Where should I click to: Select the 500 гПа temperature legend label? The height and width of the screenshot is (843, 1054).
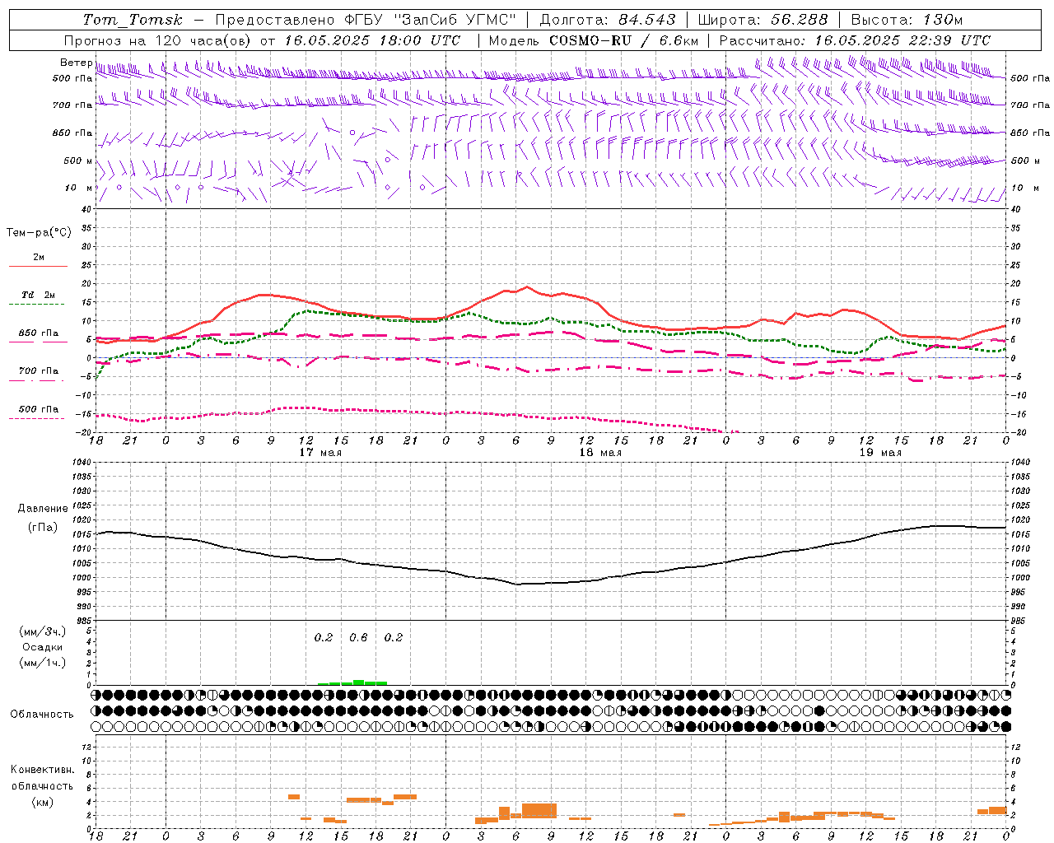39,409
